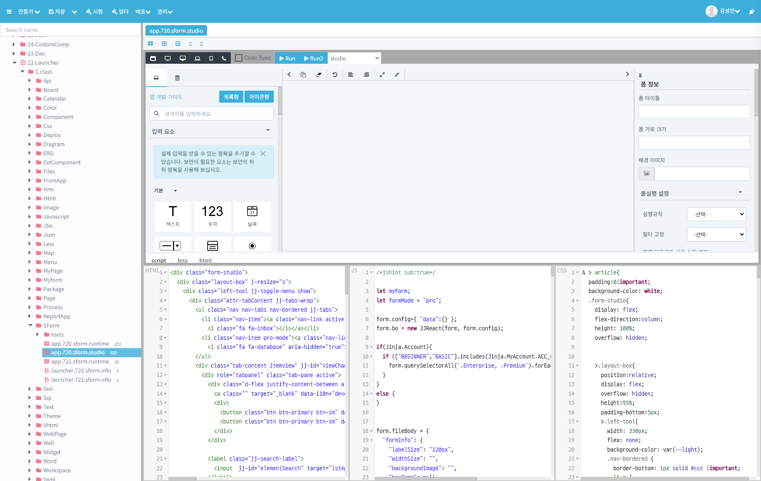The height and width of the screenshot is (481, 761).
Task: Add a number (숫자) input element
Action: [x=212, y=216]
